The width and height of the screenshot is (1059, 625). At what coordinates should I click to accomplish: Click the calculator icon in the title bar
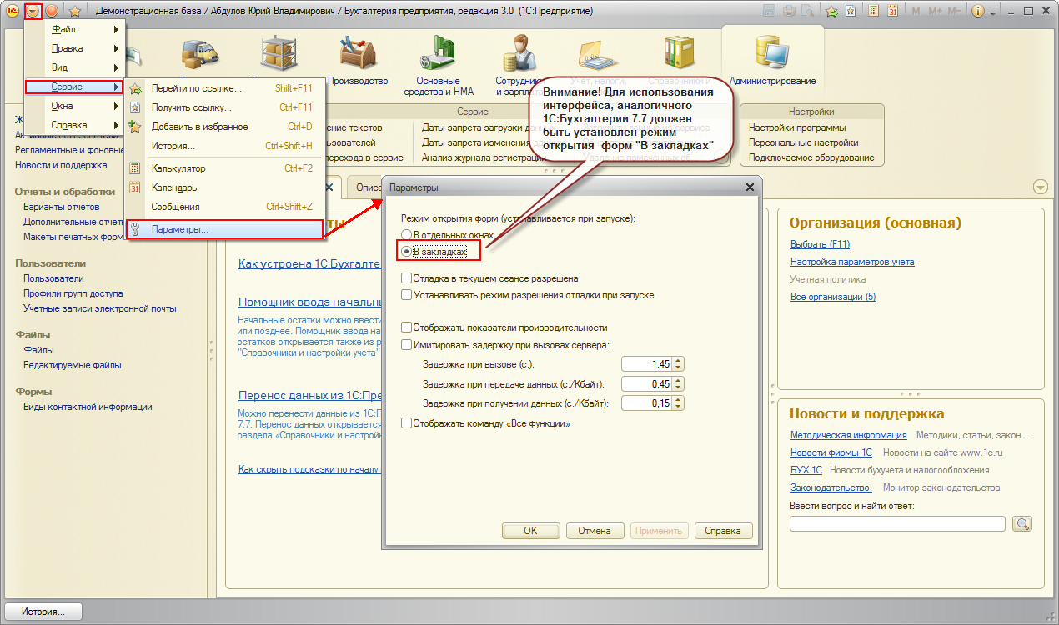tap(873, 11)
